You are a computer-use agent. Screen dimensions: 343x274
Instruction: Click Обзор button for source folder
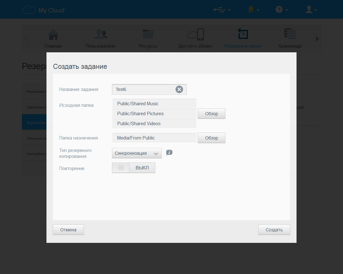point(211,114)
